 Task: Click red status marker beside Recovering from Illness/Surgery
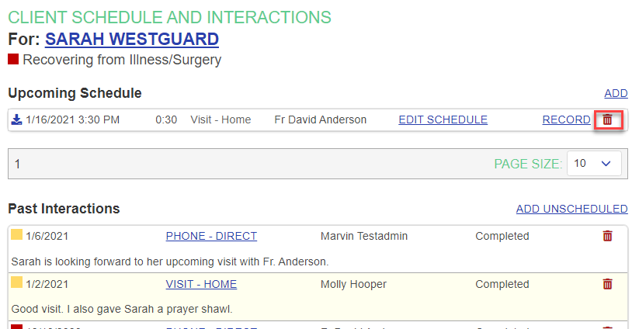tap(13, 59)
